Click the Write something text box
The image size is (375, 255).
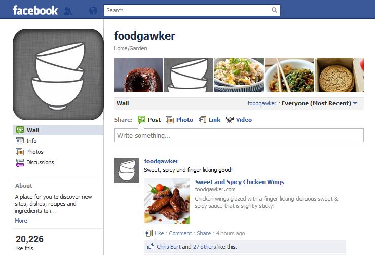[x=239, y=135]
